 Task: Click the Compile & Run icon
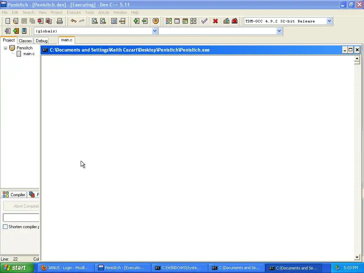[x=185, y=21]
